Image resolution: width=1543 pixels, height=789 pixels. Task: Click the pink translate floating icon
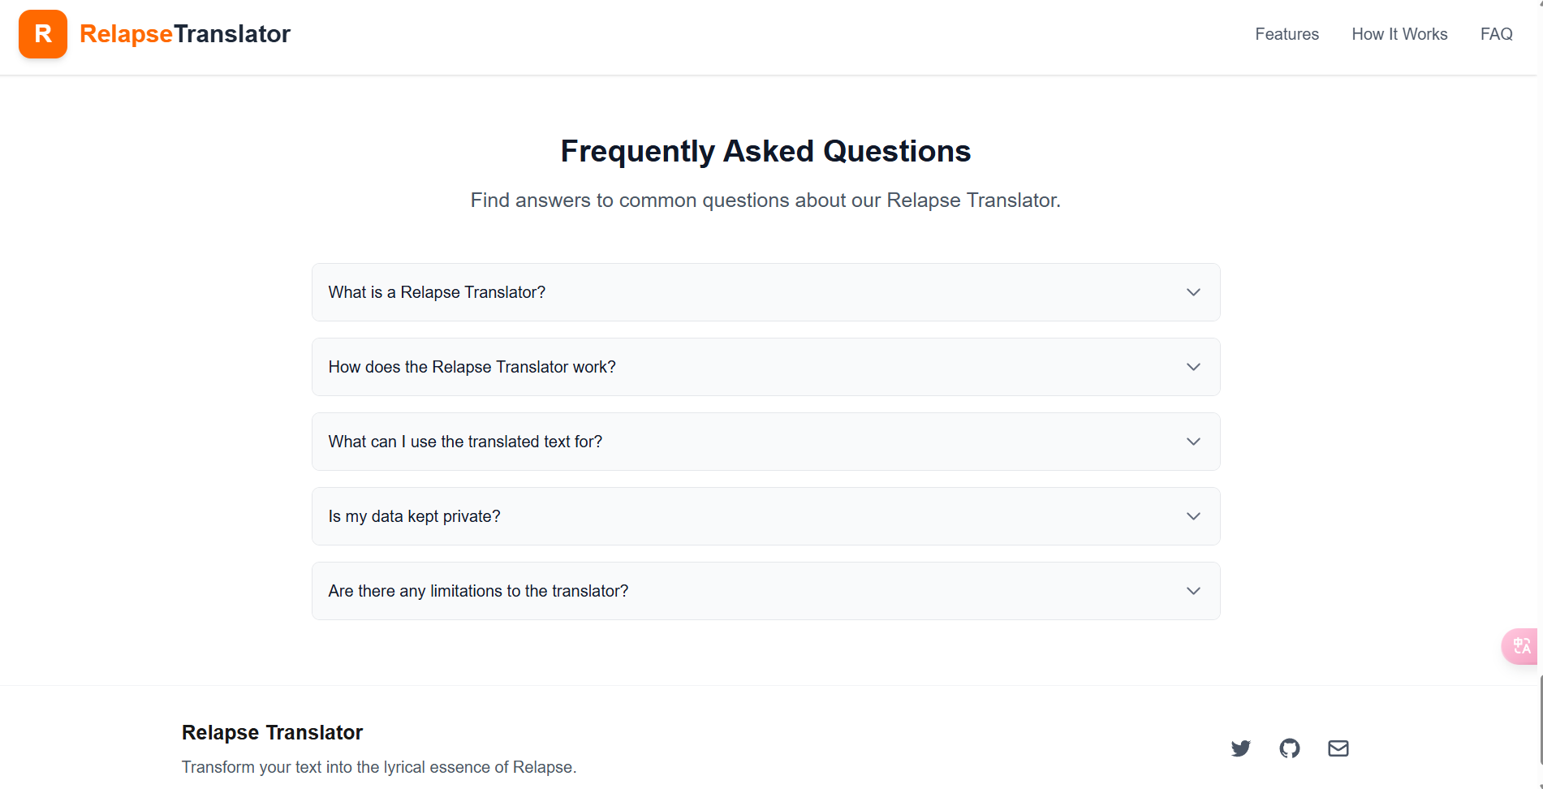pos(1520,646)
